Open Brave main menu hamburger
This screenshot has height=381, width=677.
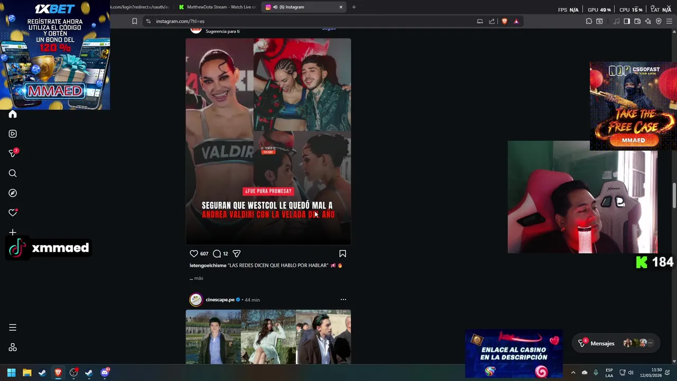pyautogui.click(x=669, y=21)
